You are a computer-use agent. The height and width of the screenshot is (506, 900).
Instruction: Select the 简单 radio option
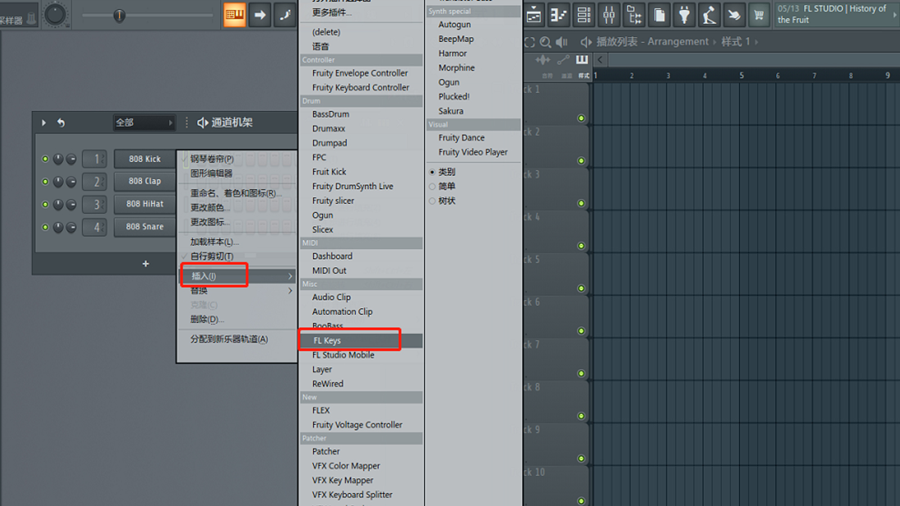tap(432, 187)
